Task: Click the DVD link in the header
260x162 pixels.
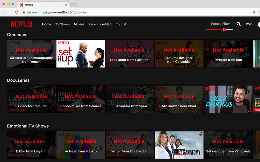Action: pyautogui.click(x=249, y=24)
